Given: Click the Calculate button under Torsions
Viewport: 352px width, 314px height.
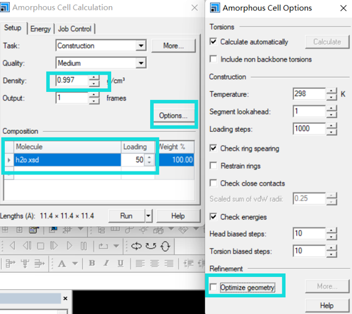Looking at the screenshot, I should (327, 42).
